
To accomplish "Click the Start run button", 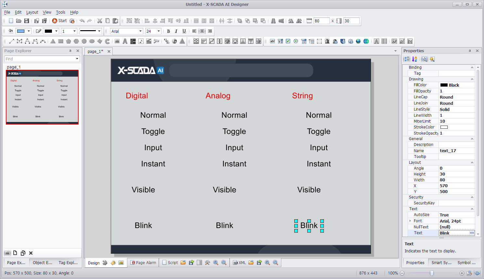I will pos(59,21).
